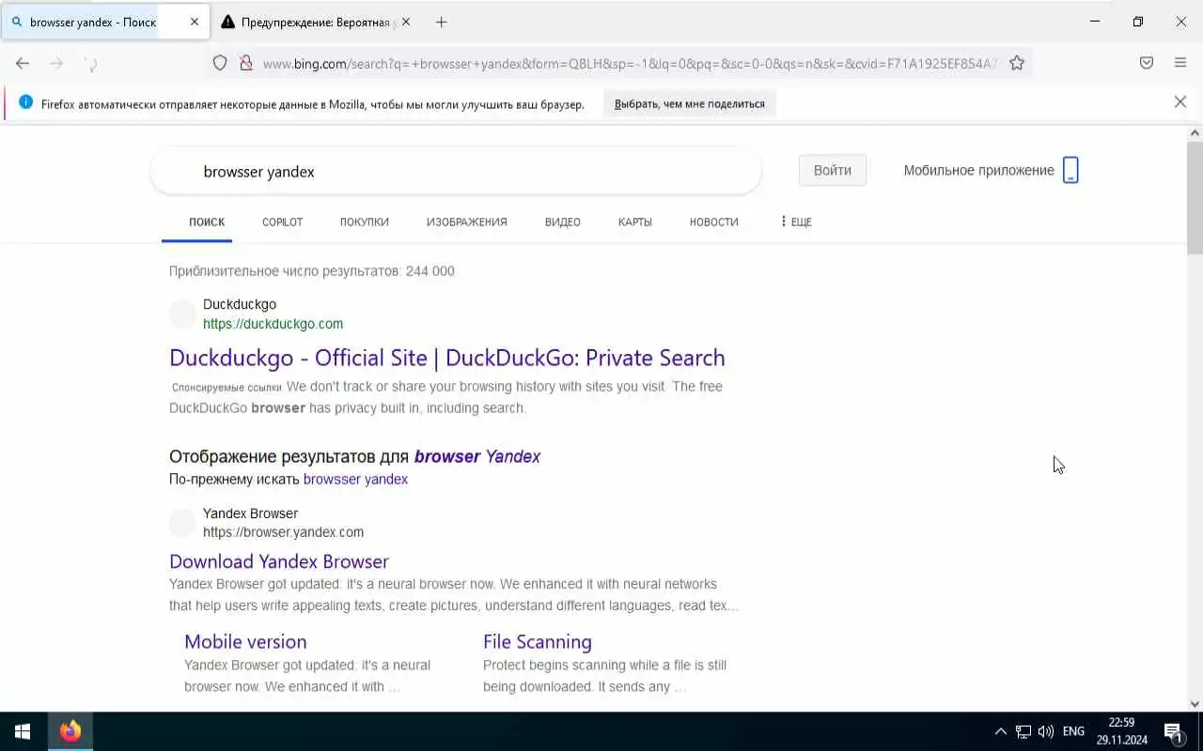Screen dimensions: 1203x751
Task: Open the Pocket save icon
Action: [x=1147, y=63]
